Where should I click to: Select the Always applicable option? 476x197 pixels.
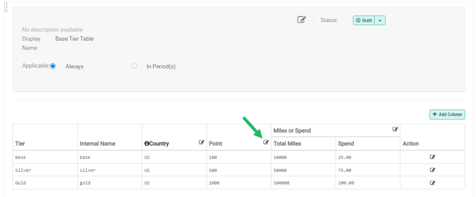tap(53, 66)
